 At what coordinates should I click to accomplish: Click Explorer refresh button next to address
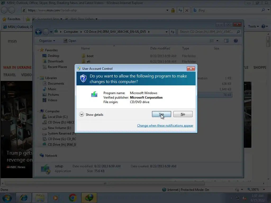(x=173, y=32)
